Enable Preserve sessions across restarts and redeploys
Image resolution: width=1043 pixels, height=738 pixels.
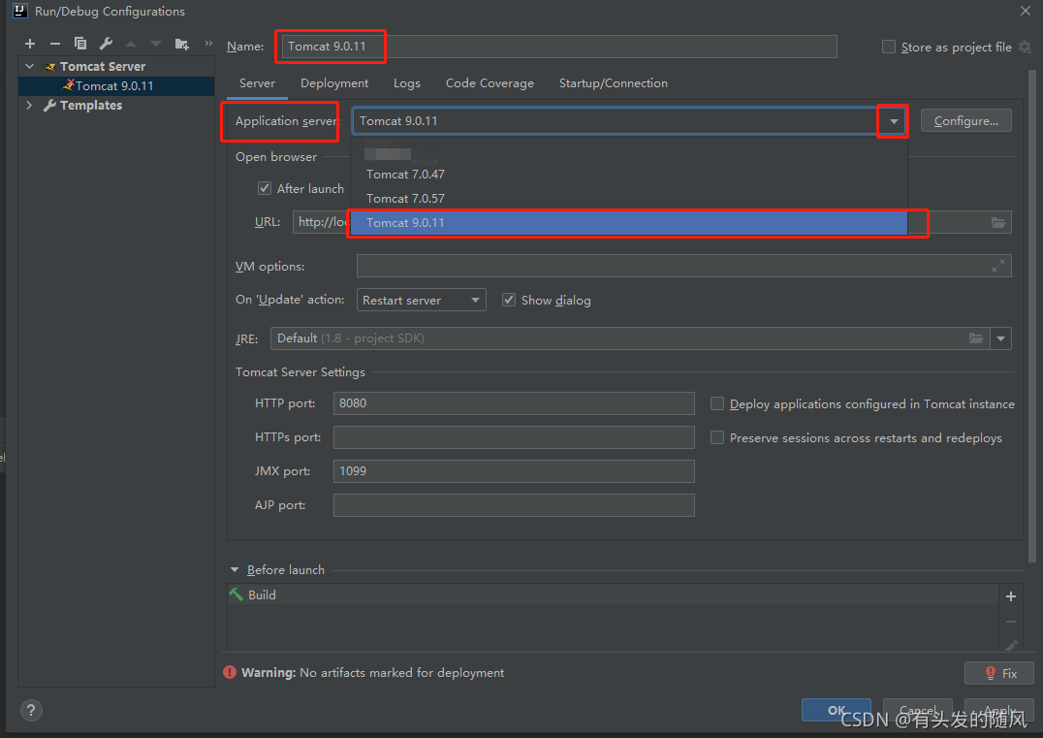(717, 437)
